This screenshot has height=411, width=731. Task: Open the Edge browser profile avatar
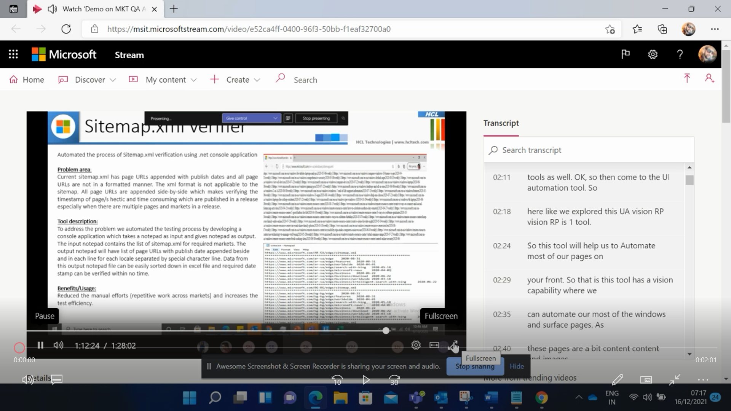tap(688, 29)
